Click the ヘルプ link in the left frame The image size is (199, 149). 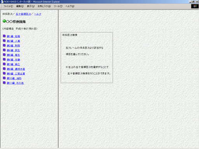tap(38, 14)
